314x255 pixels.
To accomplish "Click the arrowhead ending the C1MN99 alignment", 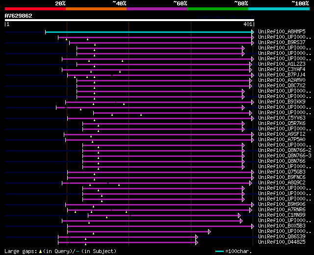I will [239, 216].
